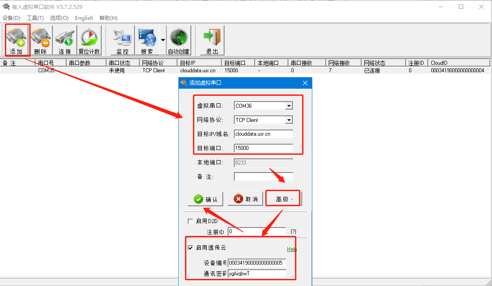Launch 自动创建 (Auto create) radar icon
The width and height of the screenshot is (492, 286).
pos(178,40)
